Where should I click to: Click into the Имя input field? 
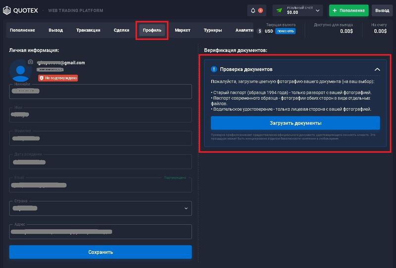pyautogui.click(x=100, y=115)
